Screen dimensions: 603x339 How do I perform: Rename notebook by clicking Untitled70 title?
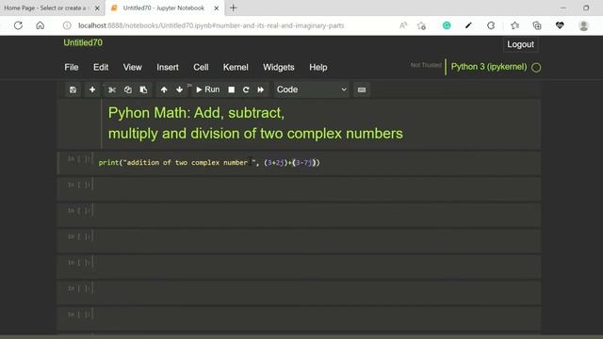(x=83, y=42)
